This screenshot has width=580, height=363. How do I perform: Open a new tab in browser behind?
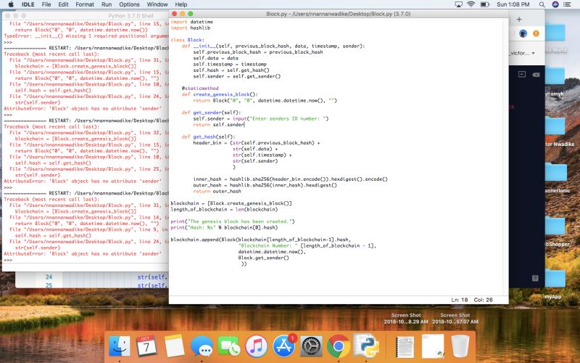coord(519,19)
